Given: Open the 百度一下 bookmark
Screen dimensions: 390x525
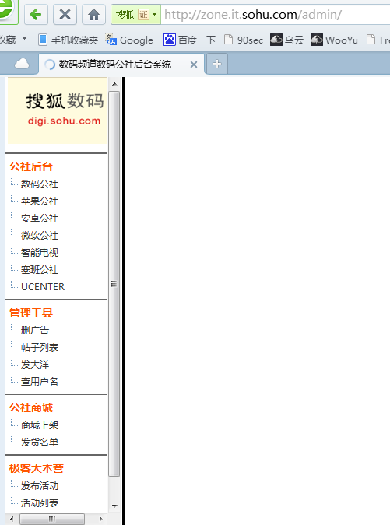Looking at the screenshot, I should 189,40.
